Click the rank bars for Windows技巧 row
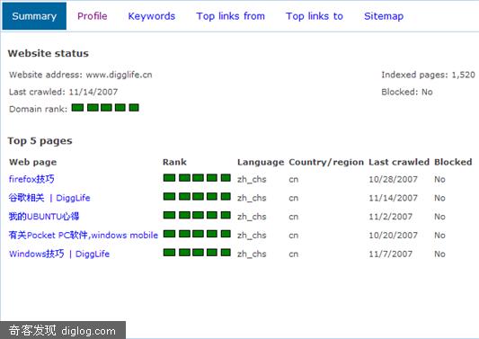479x339 pixels. [x=197, y=253]
